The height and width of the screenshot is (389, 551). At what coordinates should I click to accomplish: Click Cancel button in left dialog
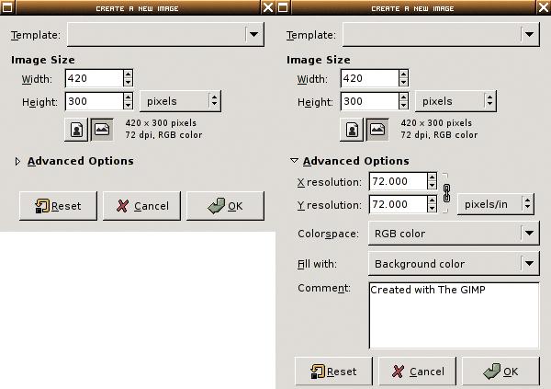[141, 206]
